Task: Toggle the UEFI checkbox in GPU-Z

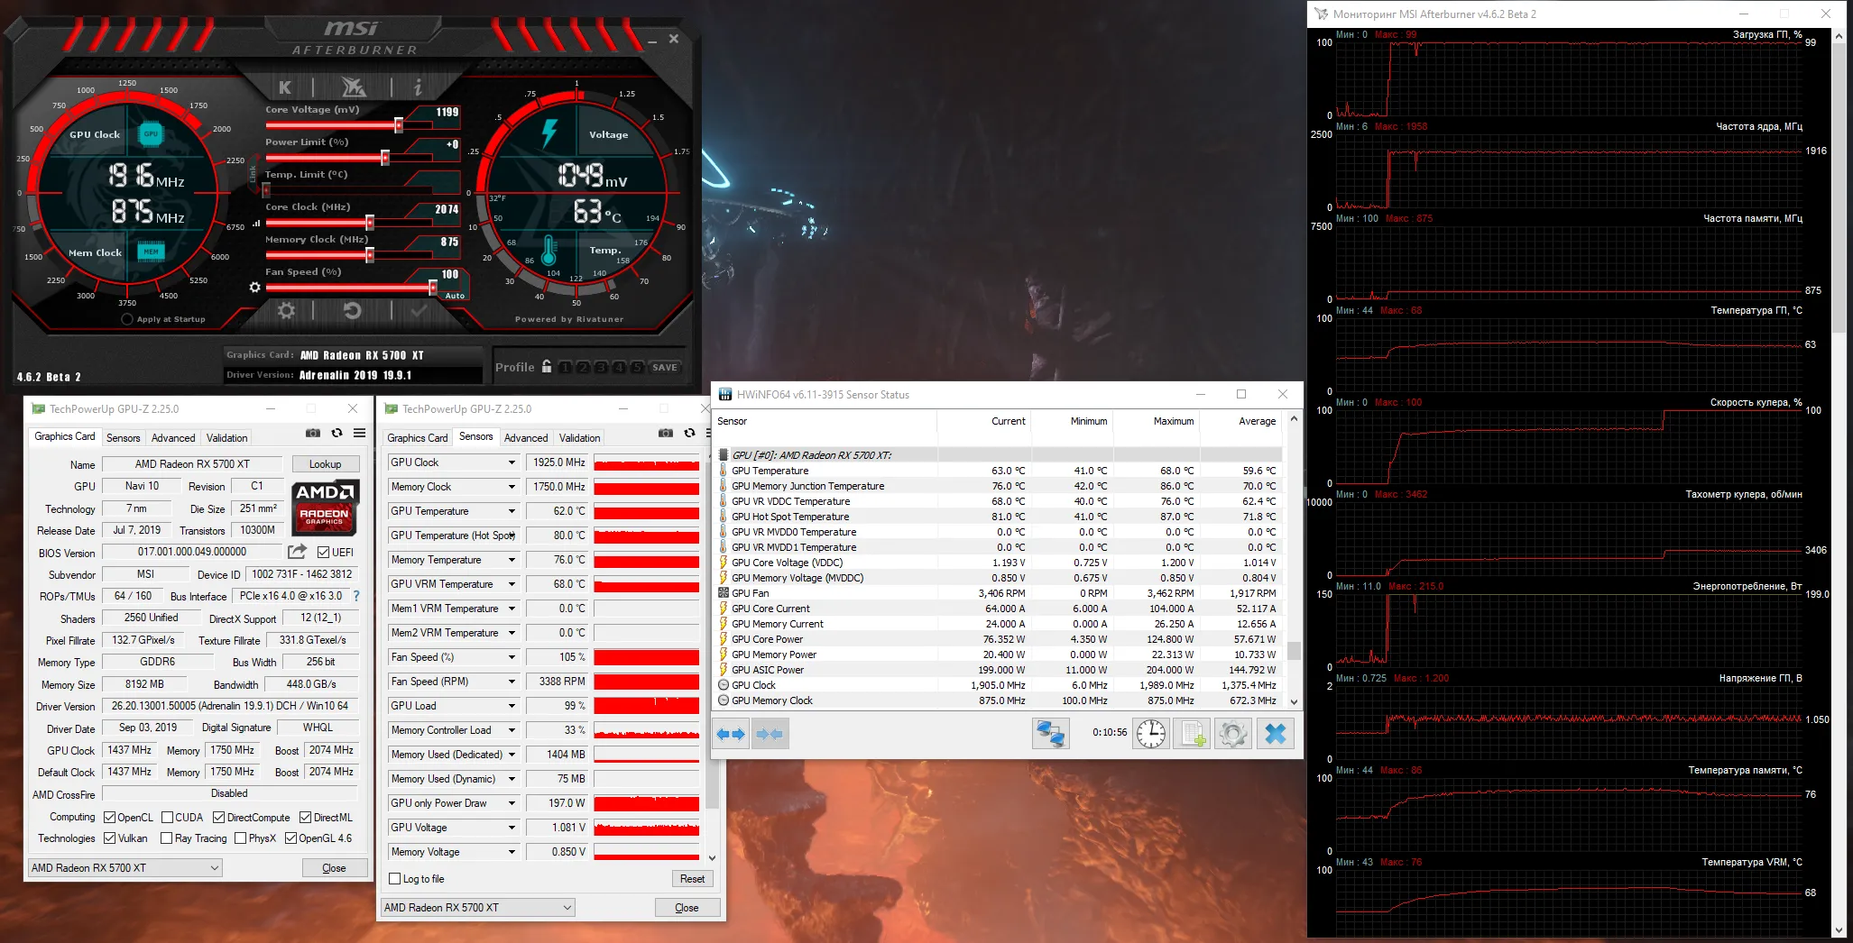Action: pos(324,553)
